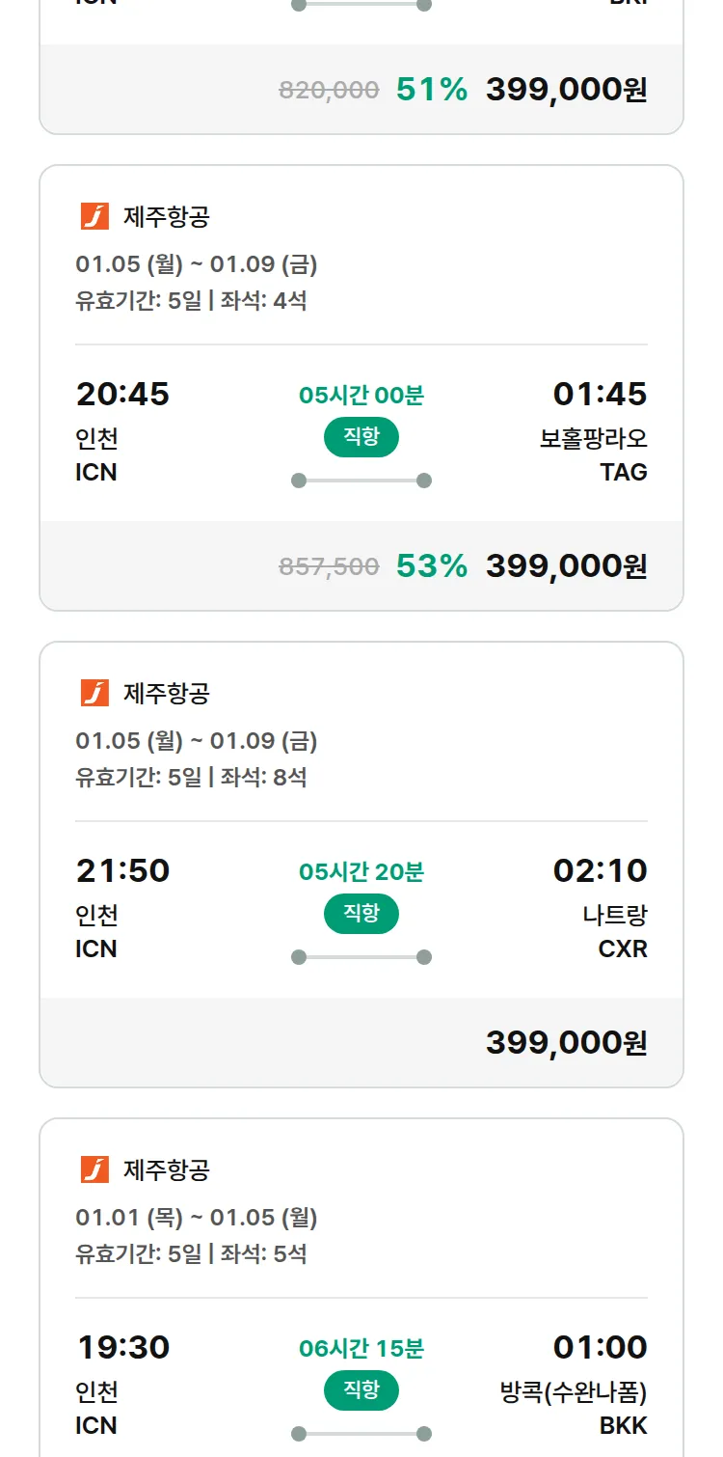Click Jeju Air logo on Bangkok card
This screenshot has width=723, height=1457.
click(x=94, y=1169)
